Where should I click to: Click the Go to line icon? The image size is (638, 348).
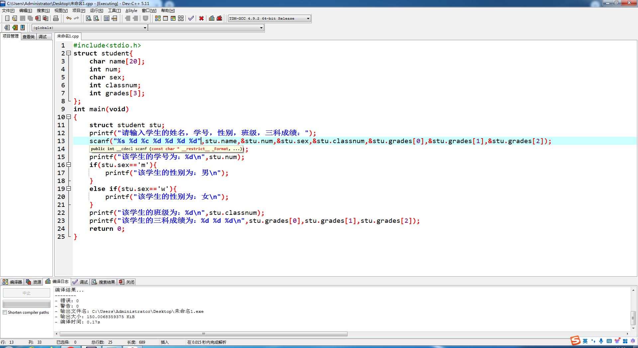click(114, 18)
